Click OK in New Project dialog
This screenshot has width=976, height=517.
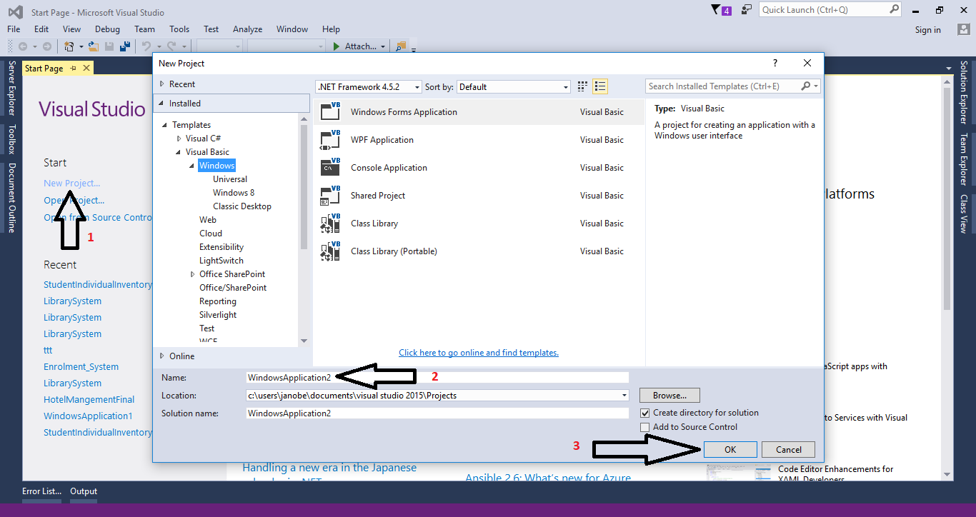point(730,449)
